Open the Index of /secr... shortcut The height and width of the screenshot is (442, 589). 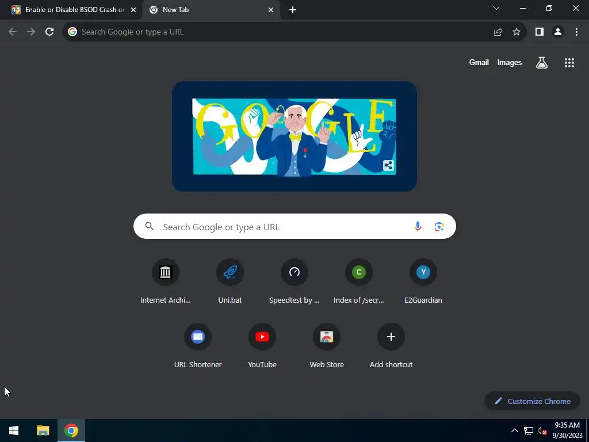(x=359, y=280)
